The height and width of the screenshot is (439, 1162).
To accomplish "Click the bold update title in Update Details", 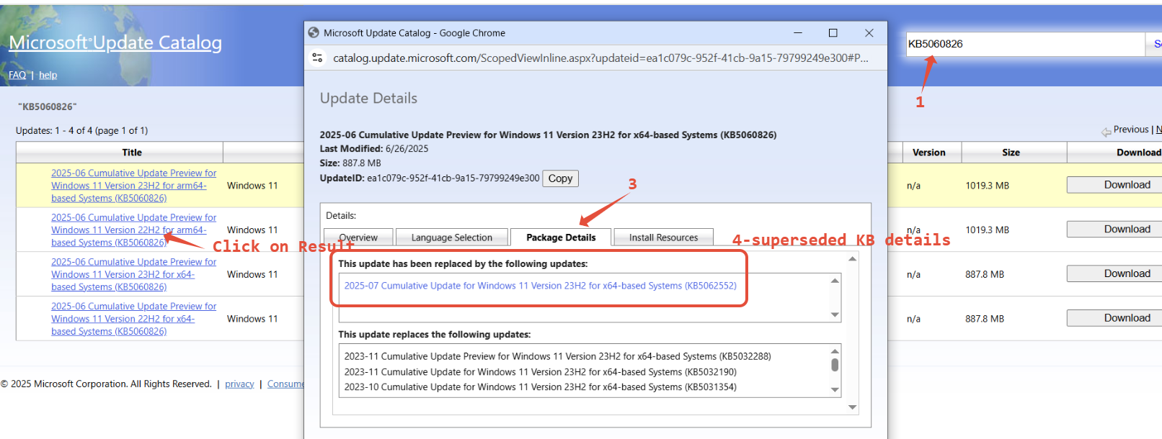I will click(x=548, y=135).
